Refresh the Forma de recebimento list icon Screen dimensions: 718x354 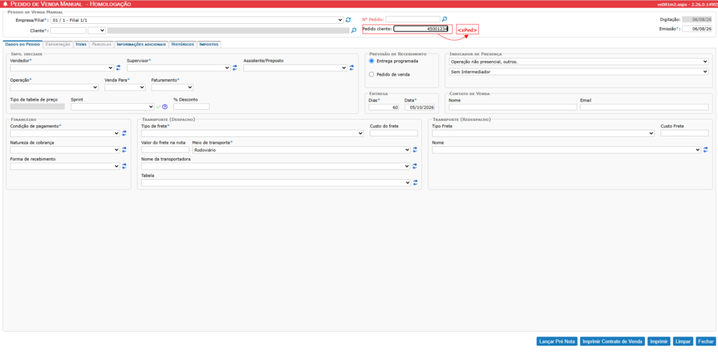[124, 167]
